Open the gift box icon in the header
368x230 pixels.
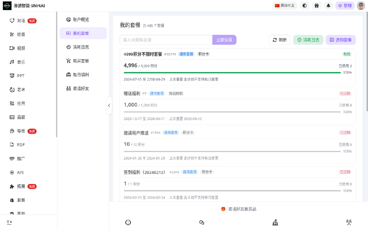(x=317, y=5)
